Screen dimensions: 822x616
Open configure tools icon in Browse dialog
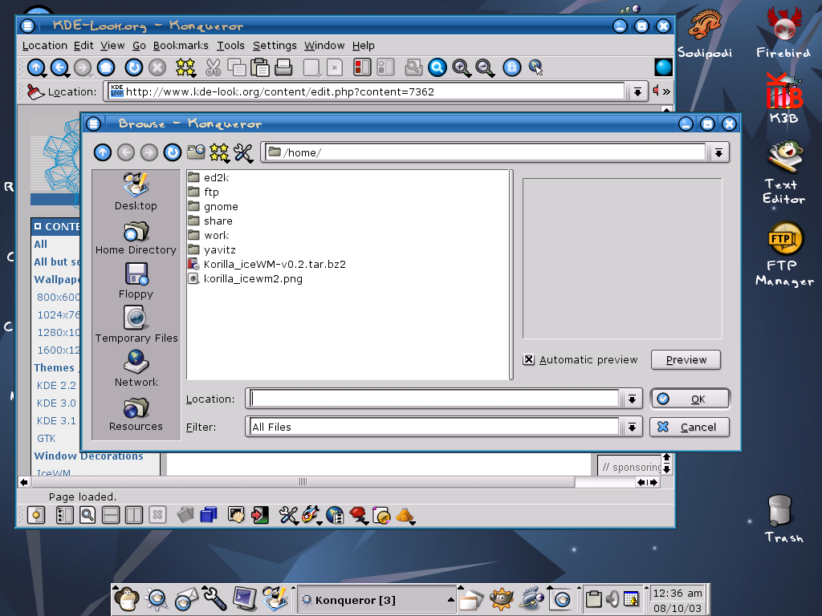click(243, 152)
